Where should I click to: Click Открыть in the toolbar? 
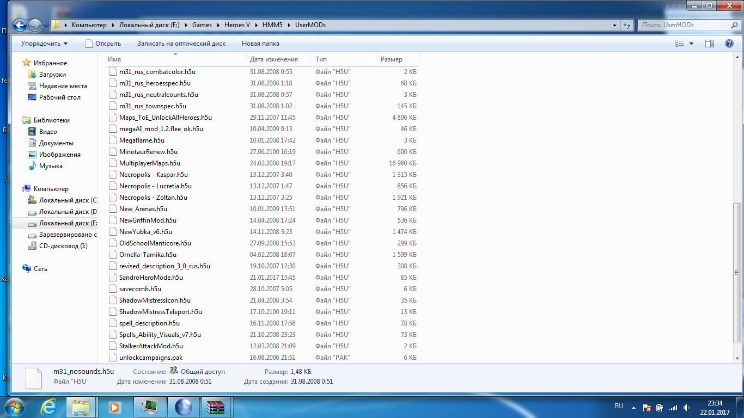(103, 44)
